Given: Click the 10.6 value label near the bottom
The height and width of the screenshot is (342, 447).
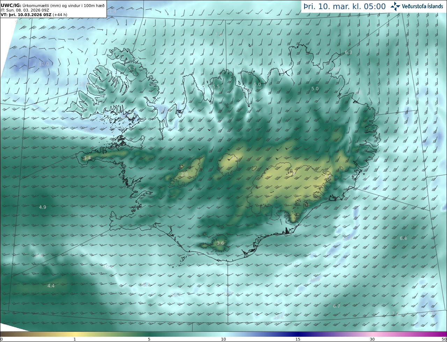Looking at the screenshot, I should click(279, 318).
